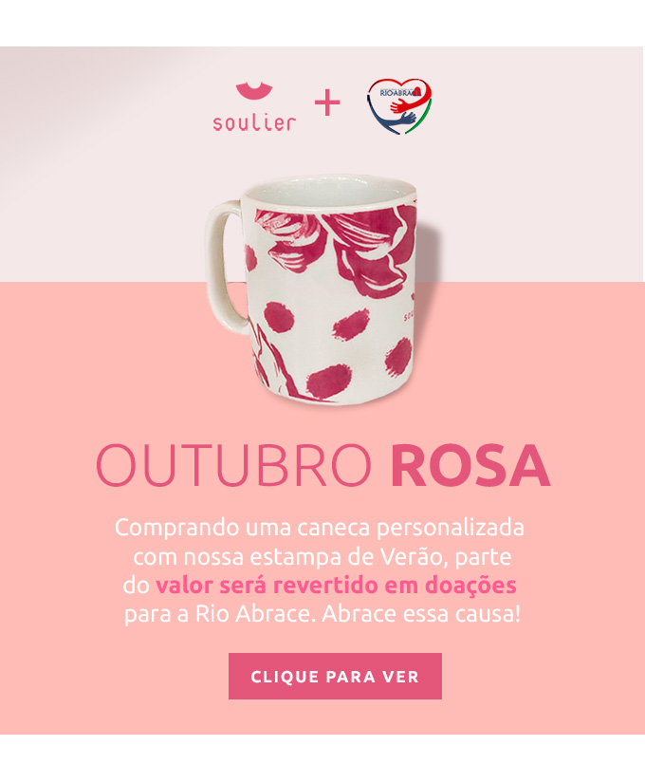Click the mug's white handle
Screen dimensions: 645x783
pyautogui.click(x=227, y=267)
